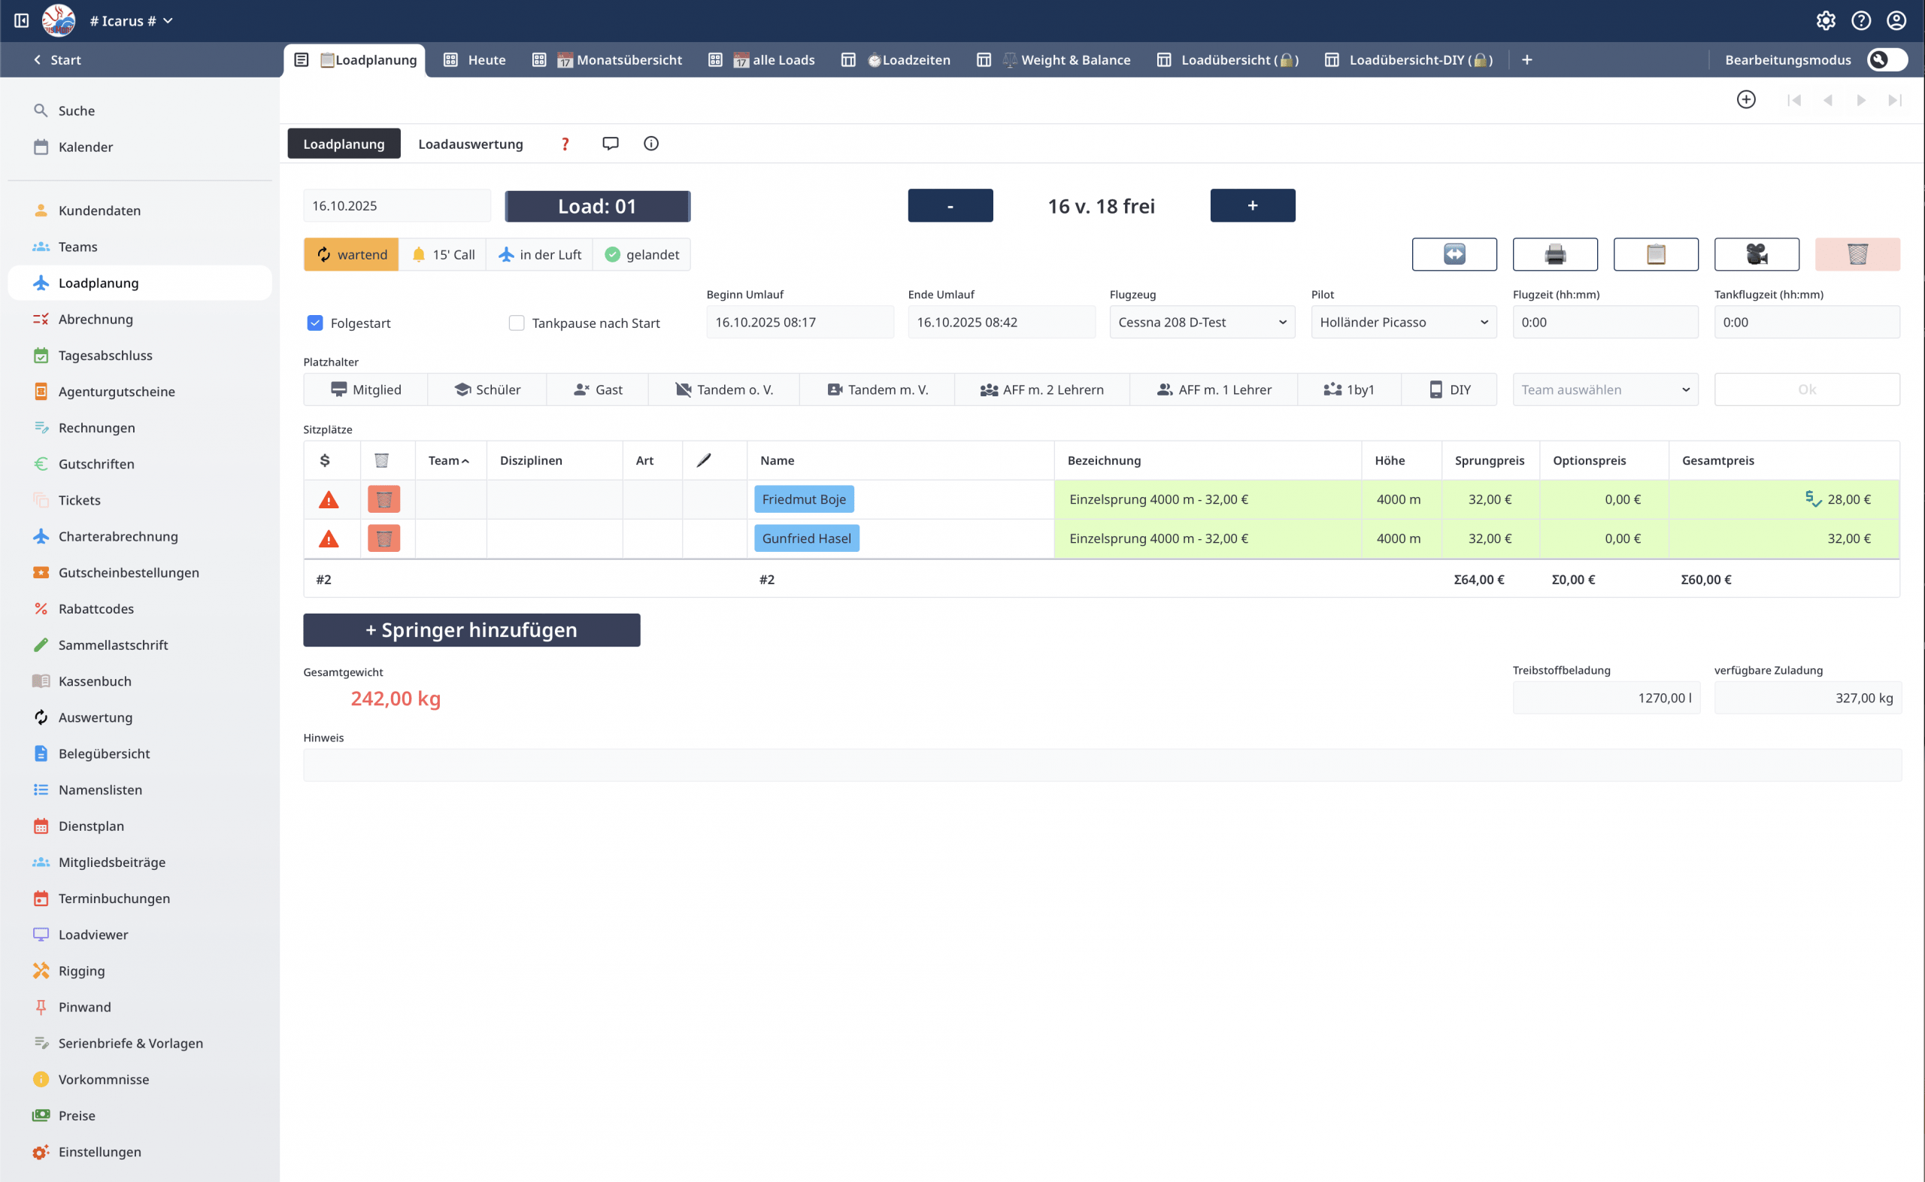Click warning triangle for Gunfried Hasel
Image resolution: width=1925 pixels, height=1182 pixels.
click(x=329, y=538)
